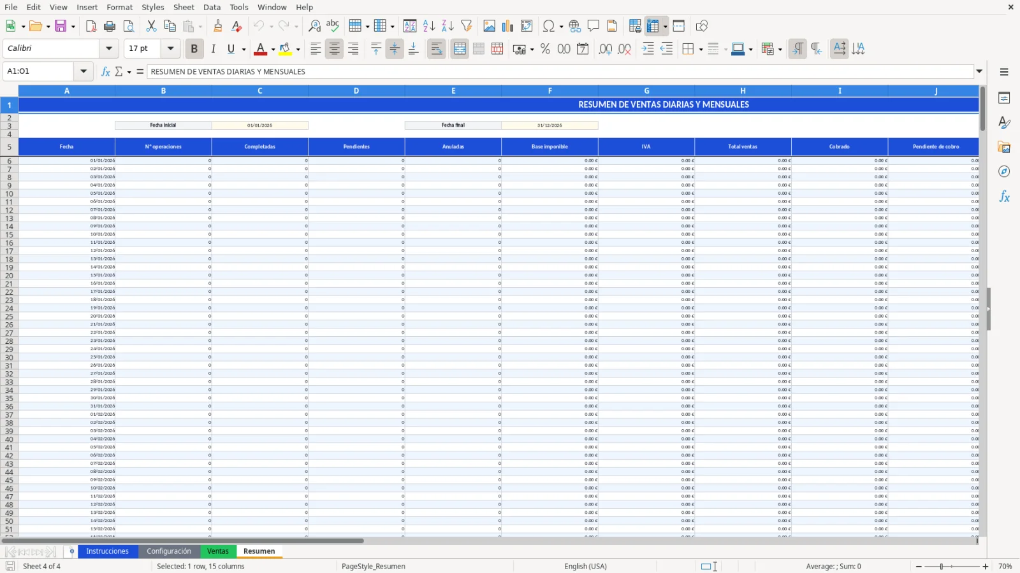
Task: Click the Format as Percent icon
Action: (x=545, y=49)
